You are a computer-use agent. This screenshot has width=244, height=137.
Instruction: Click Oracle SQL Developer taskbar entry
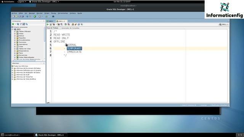pos(51,135)
